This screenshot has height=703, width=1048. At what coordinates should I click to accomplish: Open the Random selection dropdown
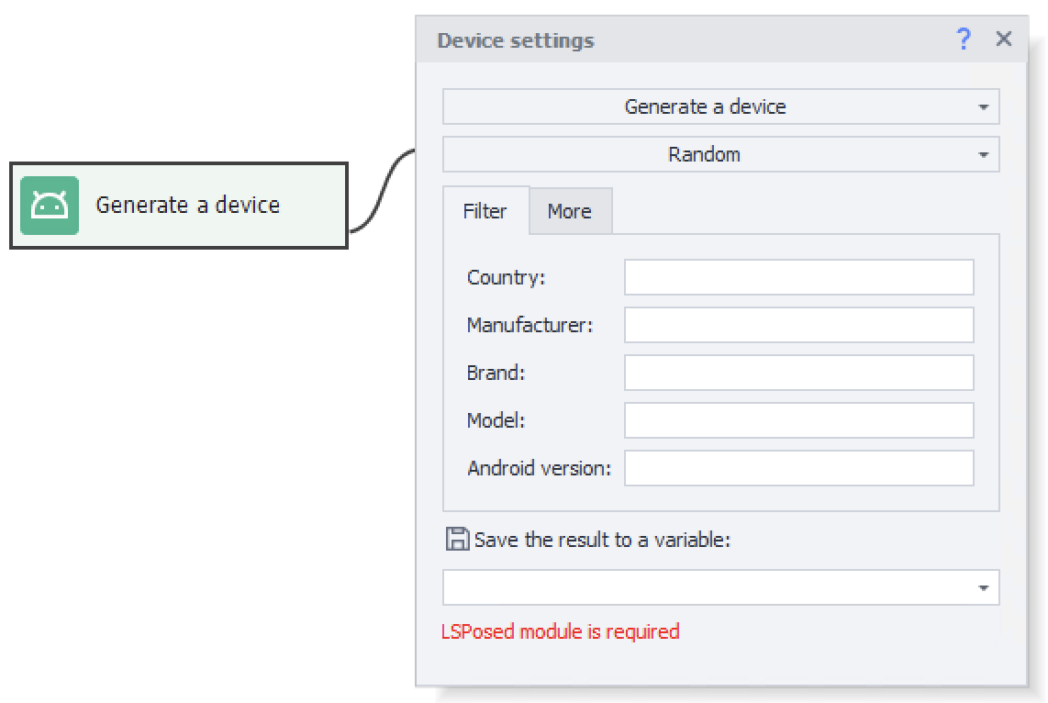[x=720, y=153]
